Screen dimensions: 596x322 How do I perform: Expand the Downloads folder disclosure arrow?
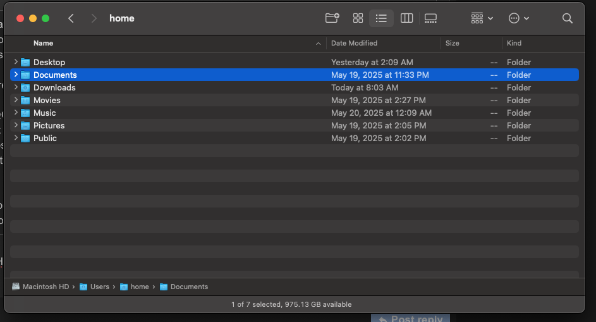(x=16, y=87)
